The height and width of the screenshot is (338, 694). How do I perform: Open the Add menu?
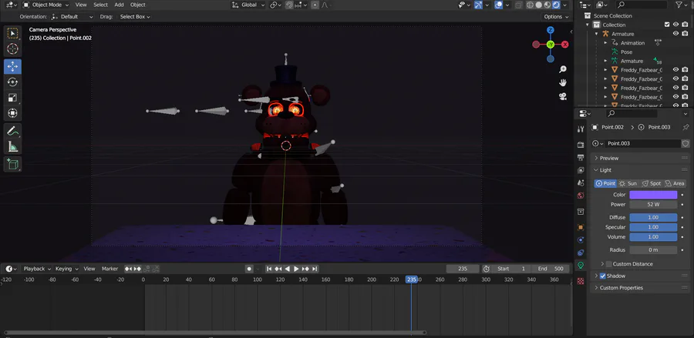119,5
